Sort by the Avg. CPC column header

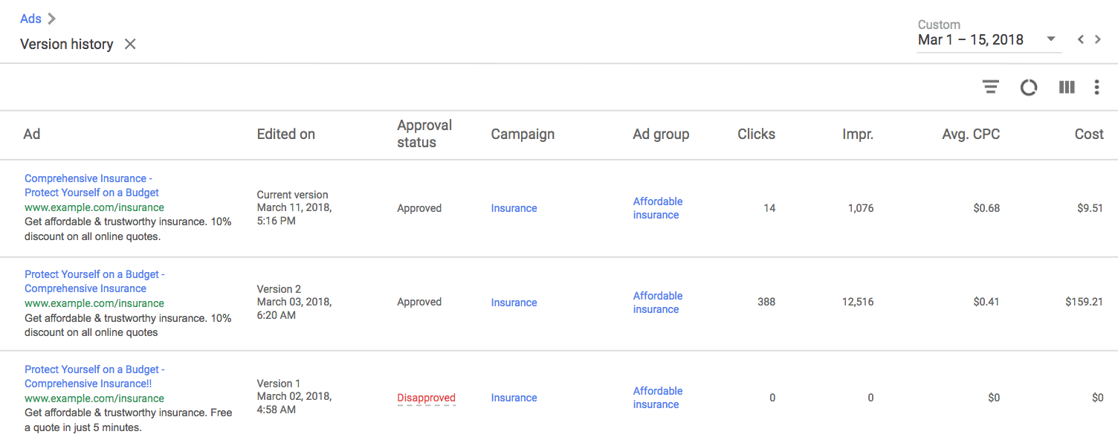(970, 135)
